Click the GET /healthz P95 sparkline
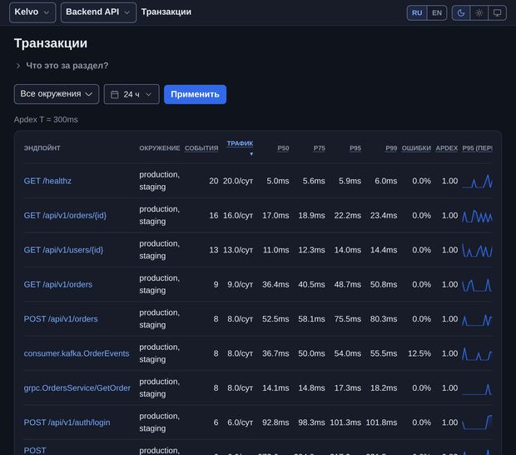Viewport: 516px width, 455px height. (477, 181)
